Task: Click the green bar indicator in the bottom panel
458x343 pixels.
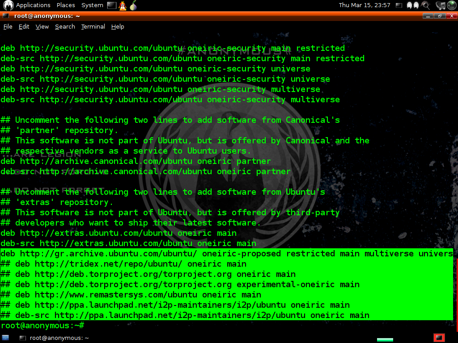Action: click(385, 339)
